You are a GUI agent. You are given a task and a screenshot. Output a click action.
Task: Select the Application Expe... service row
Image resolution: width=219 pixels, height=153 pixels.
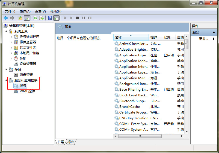(149, 55)
